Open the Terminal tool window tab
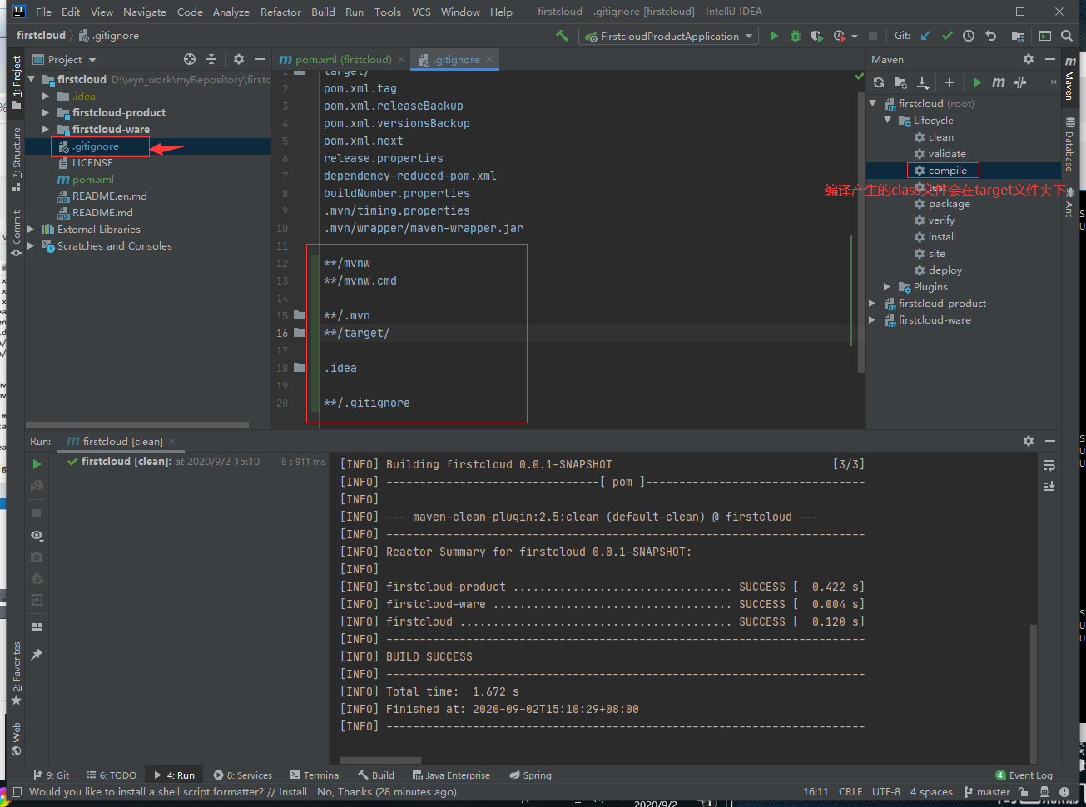Image resolution: width=1086 pixels, height=807 pixels. [315, 775]
